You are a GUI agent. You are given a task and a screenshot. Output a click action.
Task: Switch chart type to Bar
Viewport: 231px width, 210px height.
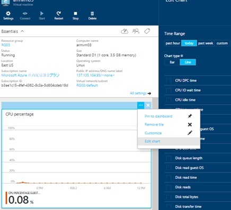tap(172, 62)
